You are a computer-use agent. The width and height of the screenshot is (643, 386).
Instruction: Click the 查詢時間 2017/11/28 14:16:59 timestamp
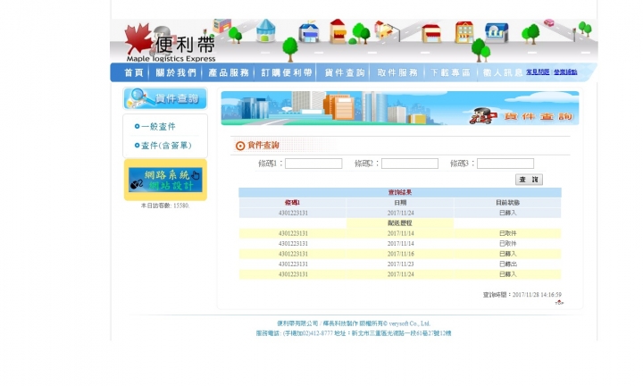tap(522, 295)
